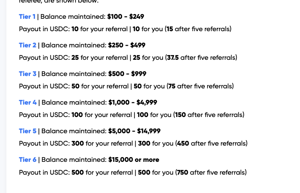Click the $100 - $249 balance text
The image size is (300, 193).
(125, 17)
